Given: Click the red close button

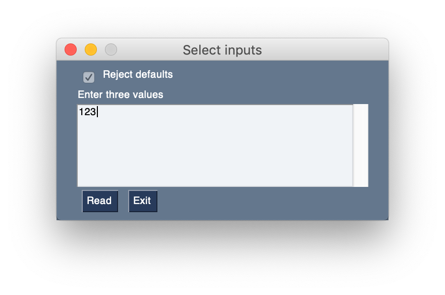Looking at the screenshot, I should tap(70, 50).
